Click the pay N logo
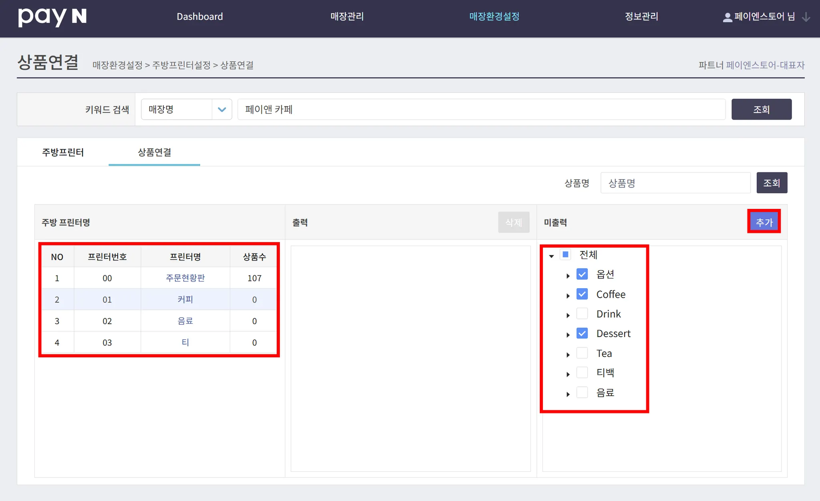820x501 pixels. click(52, 17)
